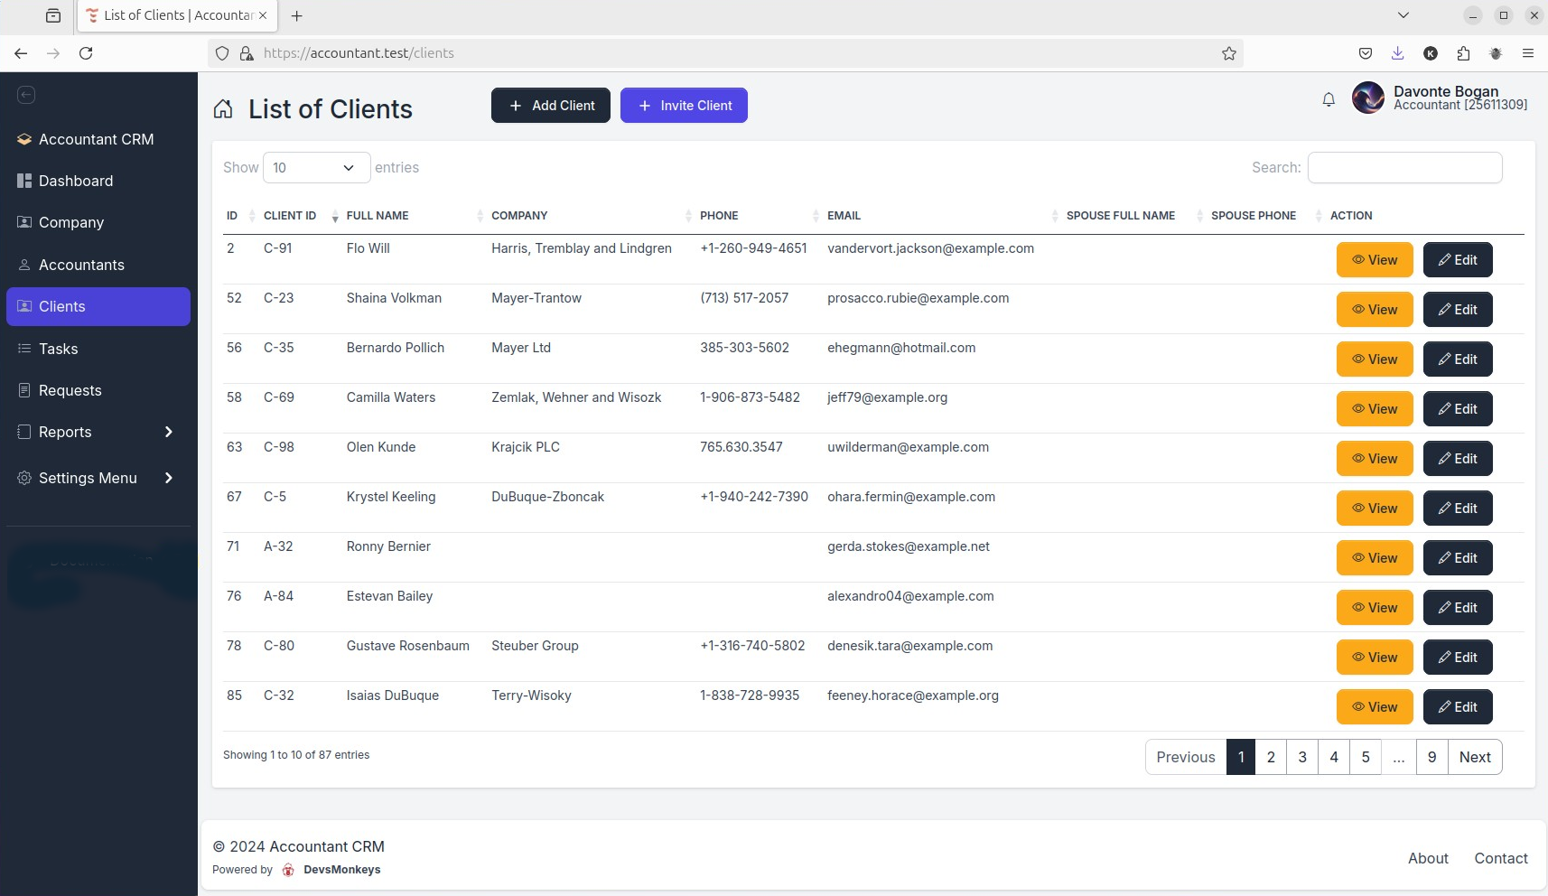Go to pagination page 9
This screenshot has height=896, width=1548.
point(1431,757)
